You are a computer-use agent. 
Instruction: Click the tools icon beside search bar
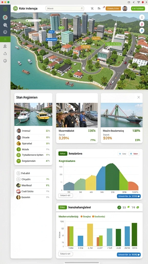coord(92,8)
